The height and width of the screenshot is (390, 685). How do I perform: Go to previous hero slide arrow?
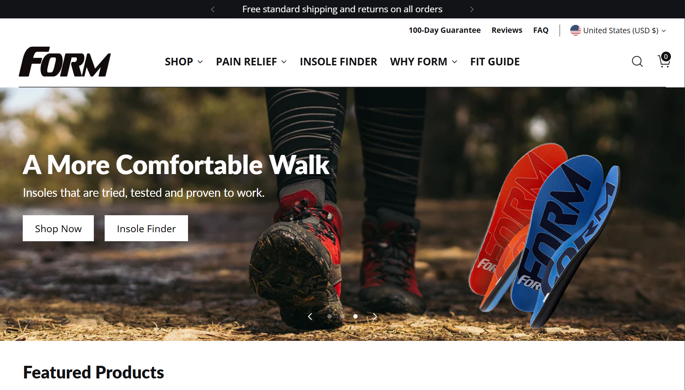click(x=310, y=317)
